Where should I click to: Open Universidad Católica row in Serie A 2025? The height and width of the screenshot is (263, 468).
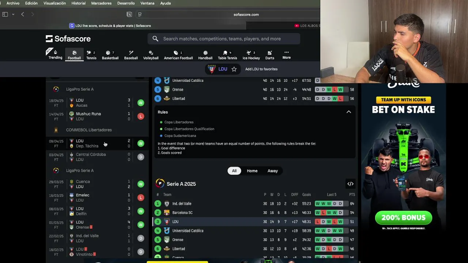[x=255, y=230]
